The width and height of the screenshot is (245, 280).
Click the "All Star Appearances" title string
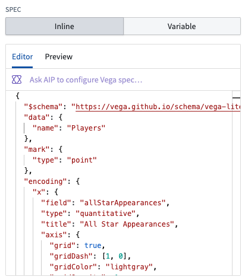pos(127,224)
